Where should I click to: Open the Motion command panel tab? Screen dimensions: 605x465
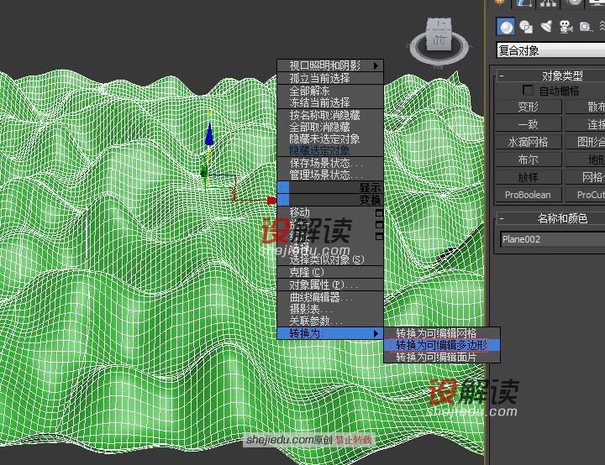574,3
